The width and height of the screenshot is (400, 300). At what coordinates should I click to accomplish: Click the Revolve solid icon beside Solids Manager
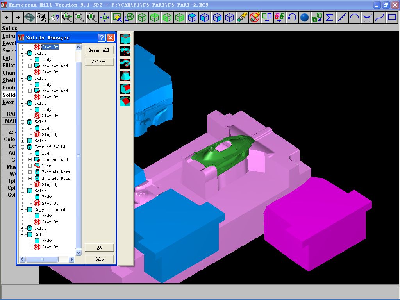125,51
